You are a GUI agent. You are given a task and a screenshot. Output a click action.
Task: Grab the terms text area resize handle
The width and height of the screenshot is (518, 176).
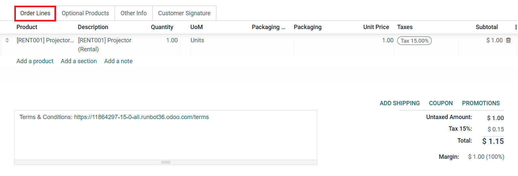coord(166,162)
